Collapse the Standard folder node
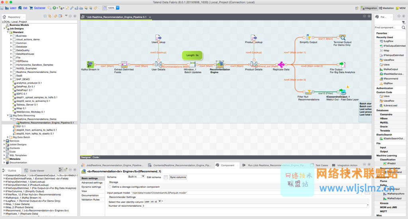The width and height of the screenshot is (408, 219). [8, 32]
